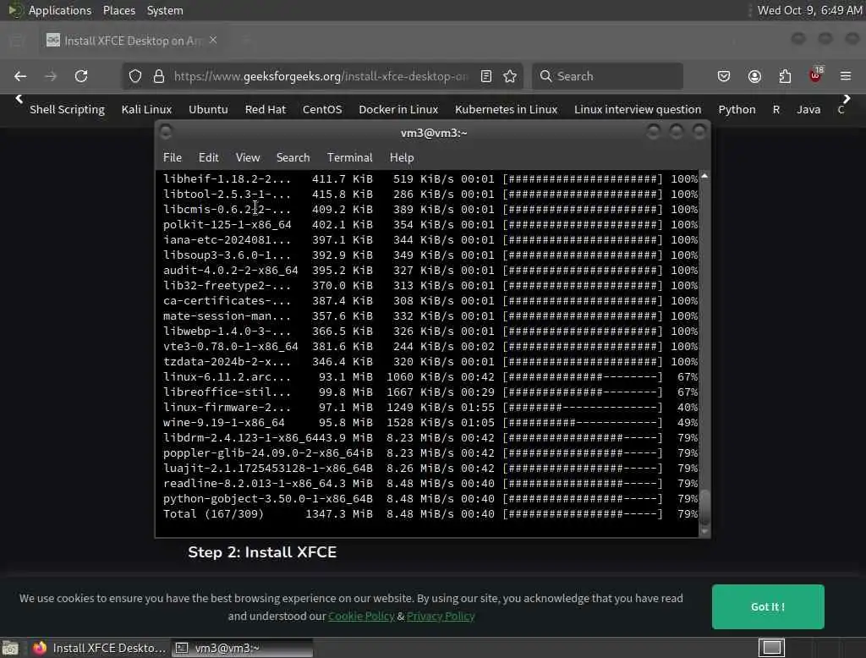866x658 pixels.
Task: Open the terminal Search menu
Action: coord(293,157)
